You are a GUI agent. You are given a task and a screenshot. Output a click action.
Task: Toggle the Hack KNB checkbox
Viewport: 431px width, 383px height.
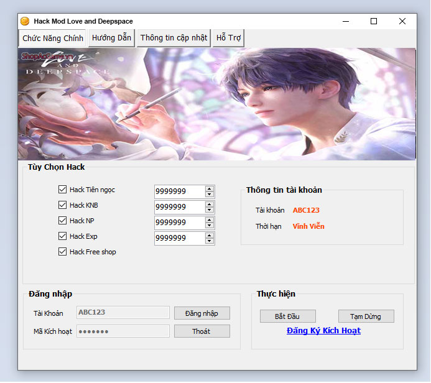tap(62, 205)
